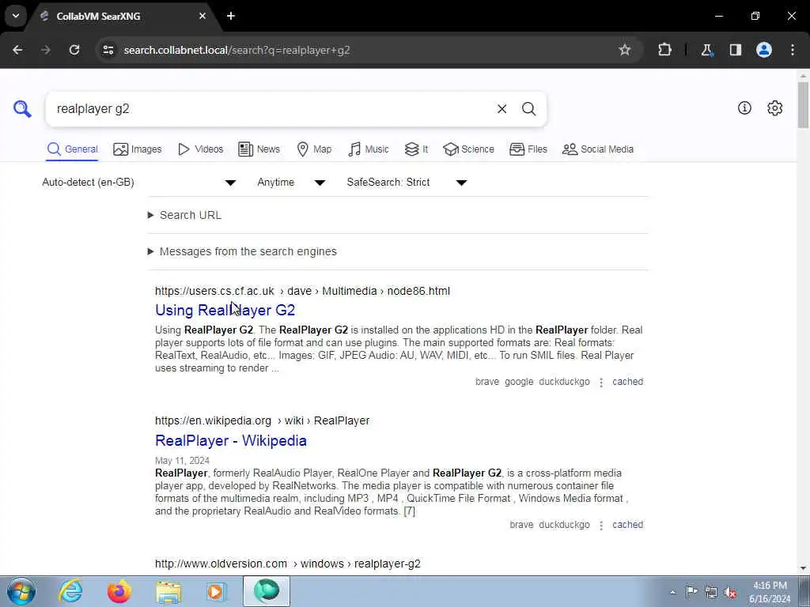Switch to the Files tab
The height and width of the screenshot is (607, 810).
coord(528,149)
